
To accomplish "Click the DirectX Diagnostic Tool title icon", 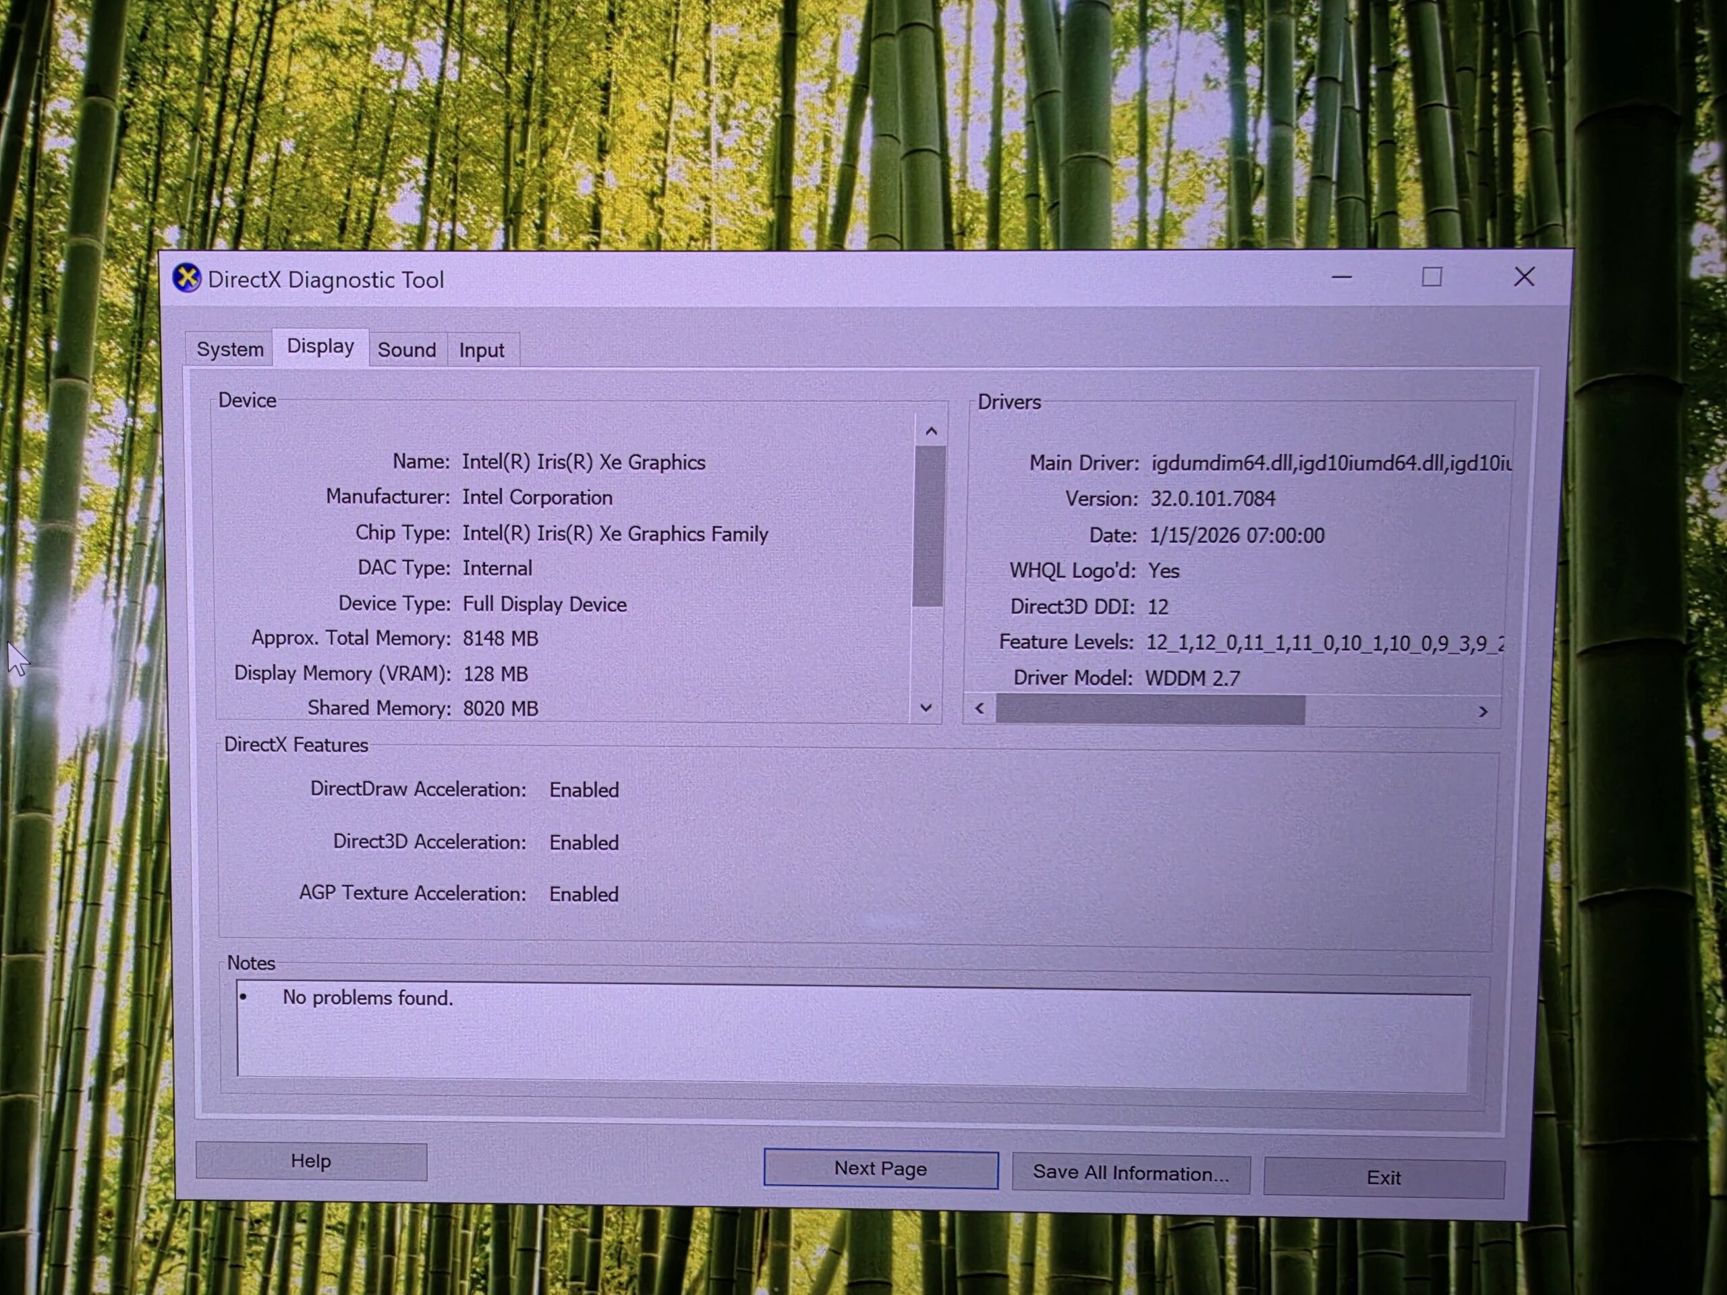I will pyautogui.click(x=187, y=278).
